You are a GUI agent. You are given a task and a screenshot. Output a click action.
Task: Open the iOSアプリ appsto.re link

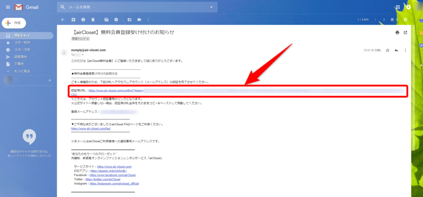tap(109, 171)
